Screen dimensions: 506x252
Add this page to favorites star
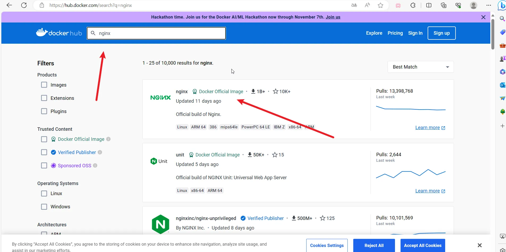pos(381,5)
